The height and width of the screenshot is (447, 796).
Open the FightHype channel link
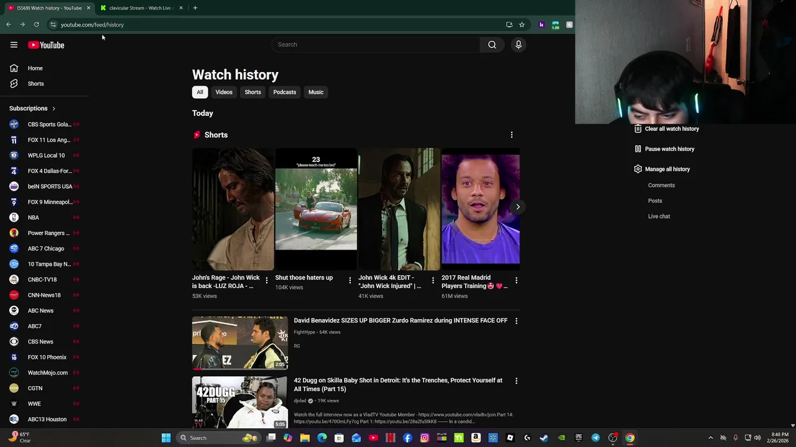pyautogui.click(x=304, y=332)
